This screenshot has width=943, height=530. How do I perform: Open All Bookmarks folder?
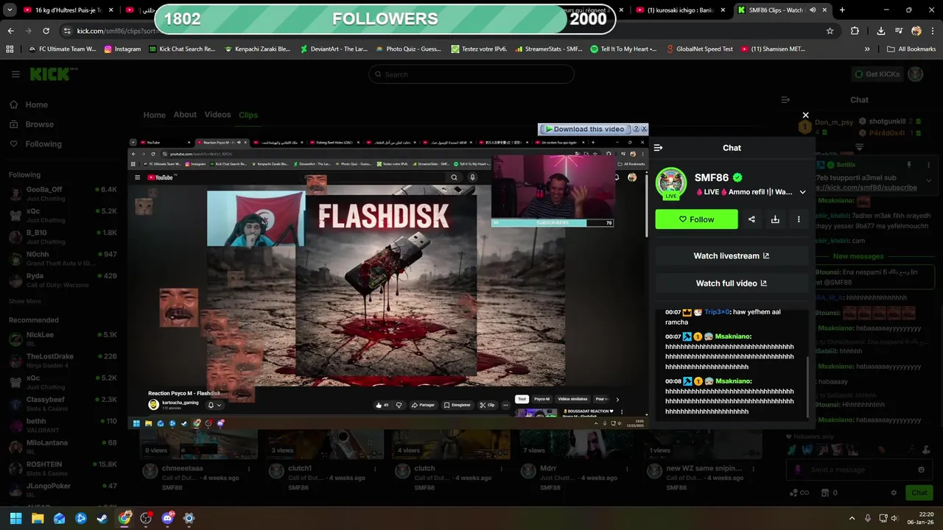coord(911,49)
